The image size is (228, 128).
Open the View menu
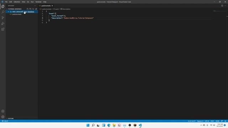(24, 2)
